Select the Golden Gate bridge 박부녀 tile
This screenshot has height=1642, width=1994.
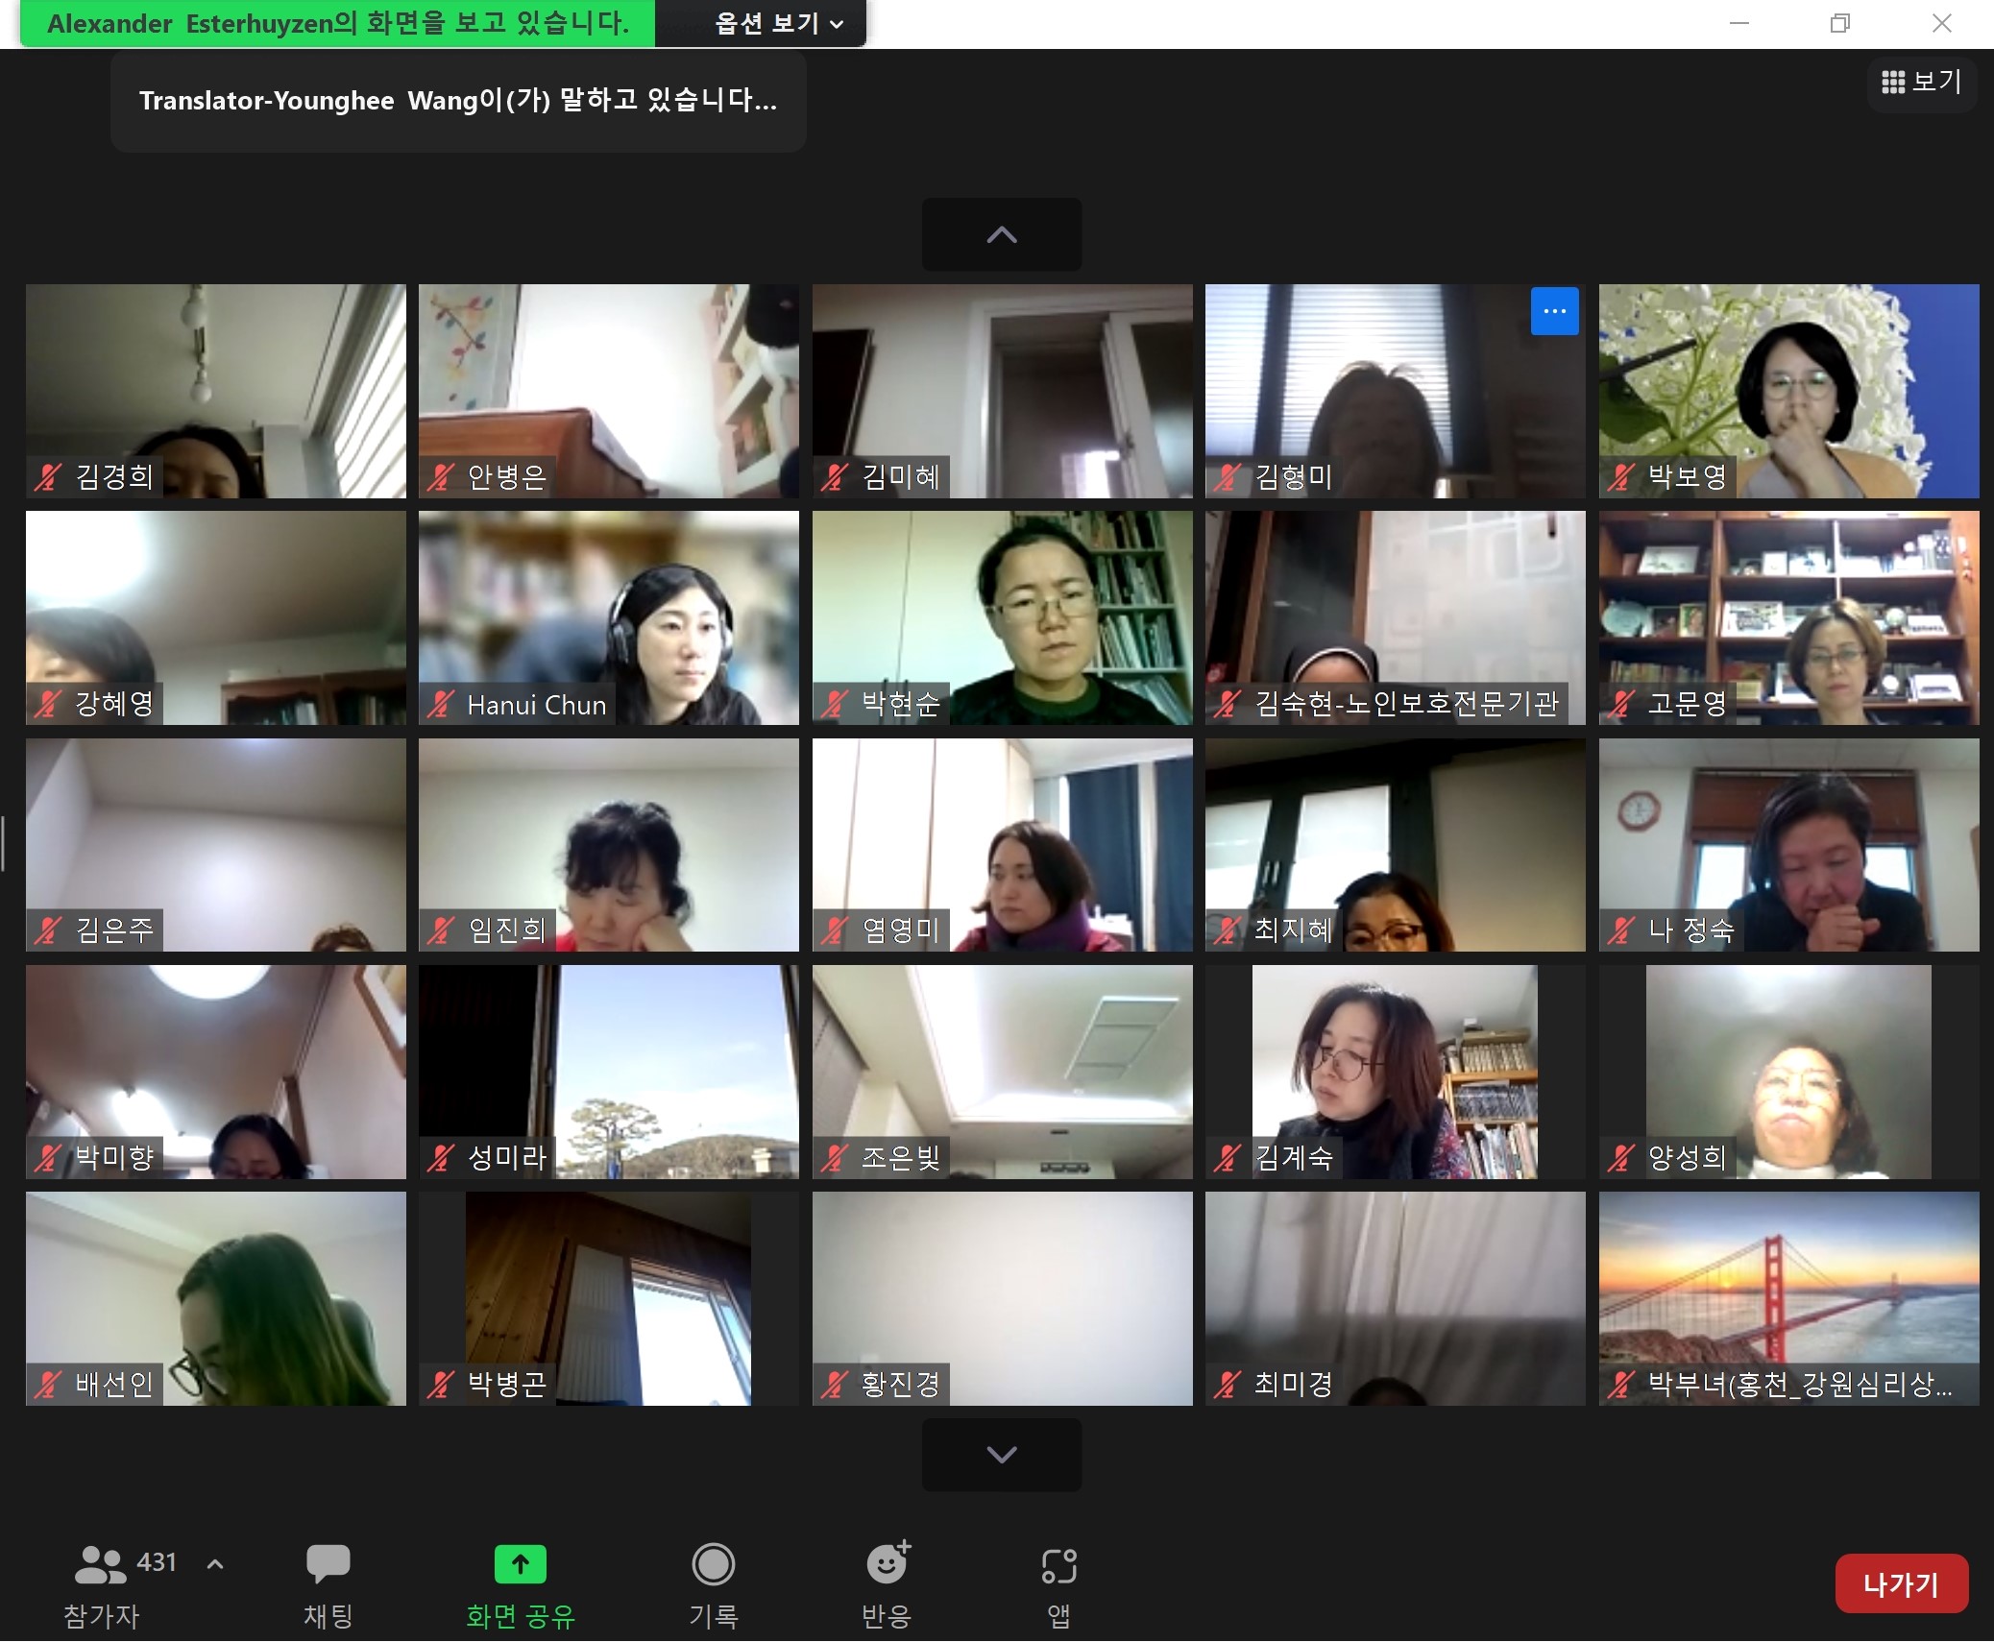pos(1788,1298)
